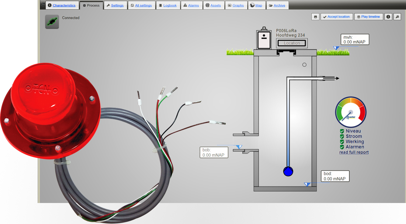The image size is (406, 224).
Task: Click the magnifier search icon top right
Action: pos(397,16)
